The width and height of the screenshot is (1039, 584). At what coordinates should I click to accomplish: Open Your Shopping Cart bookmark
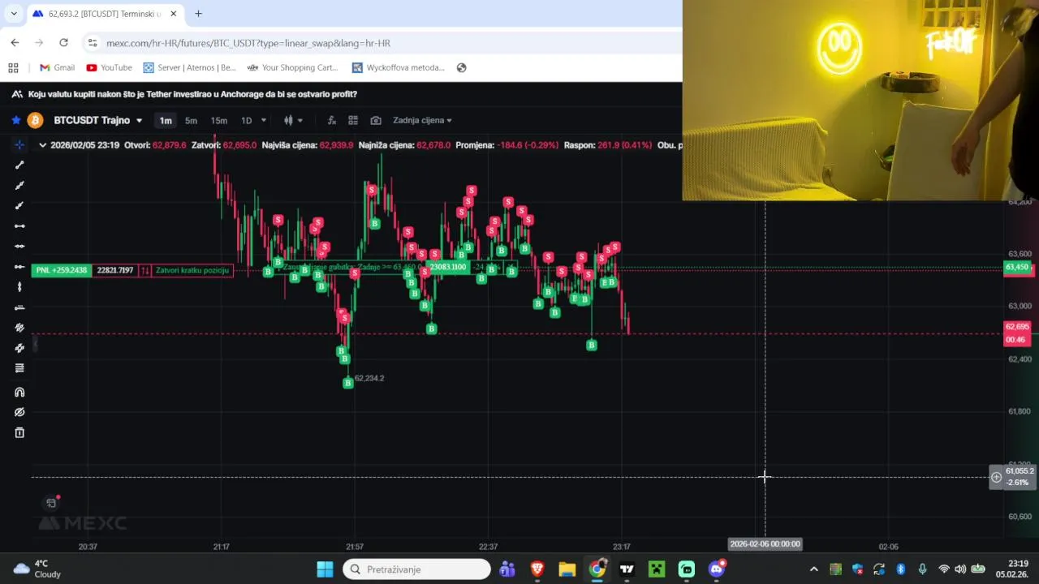tap(292, 67)
